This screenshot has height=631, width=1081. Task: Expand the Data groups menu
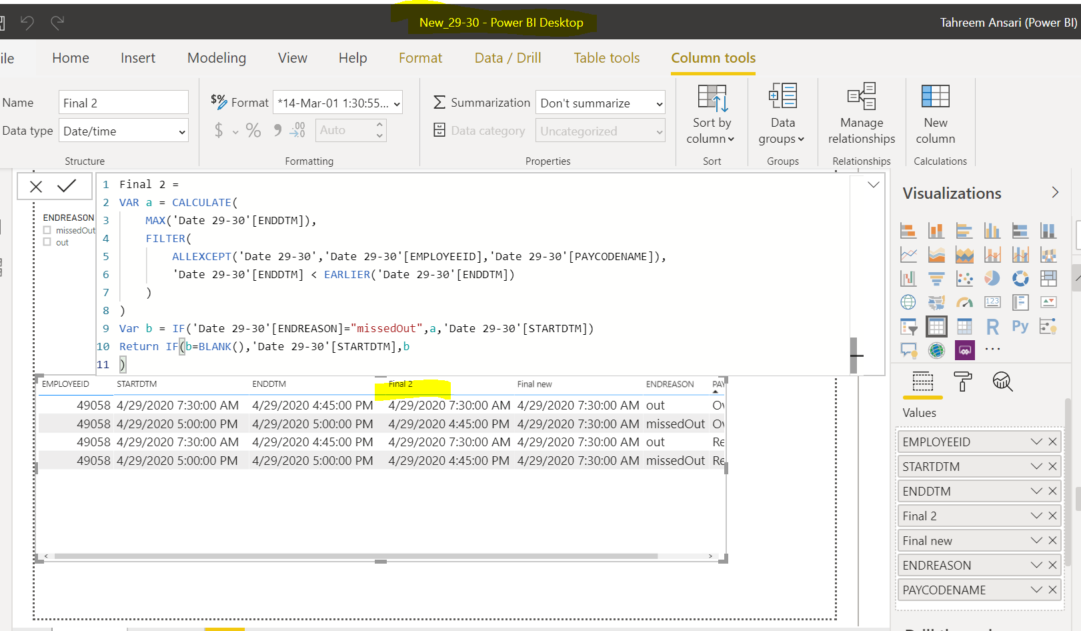(782, 115)
